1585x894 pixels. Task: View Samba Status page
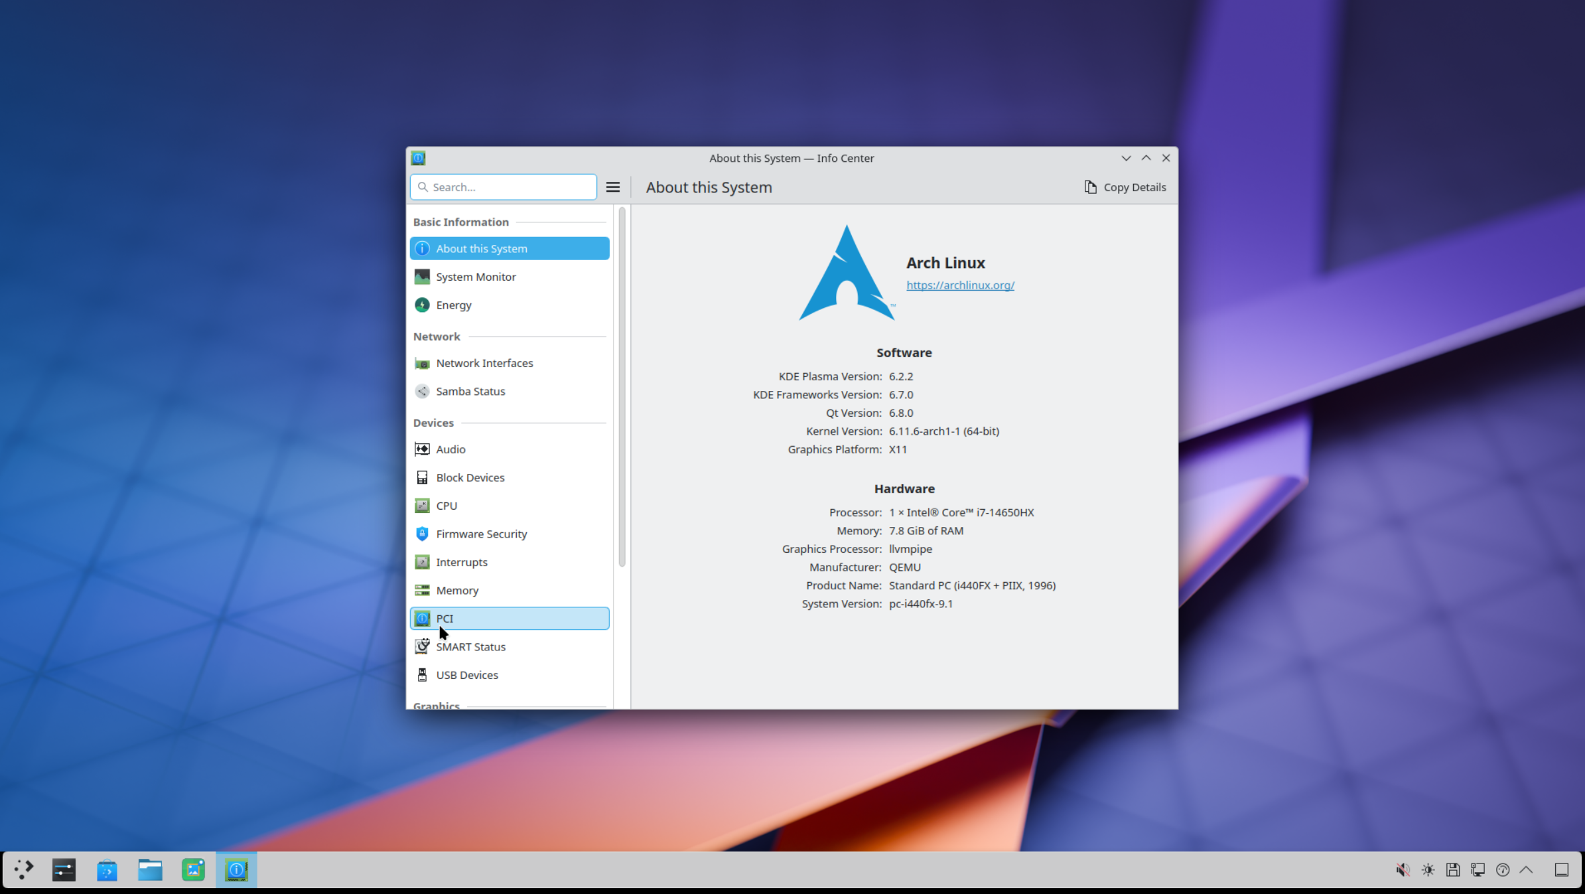[x=509, y=392]
